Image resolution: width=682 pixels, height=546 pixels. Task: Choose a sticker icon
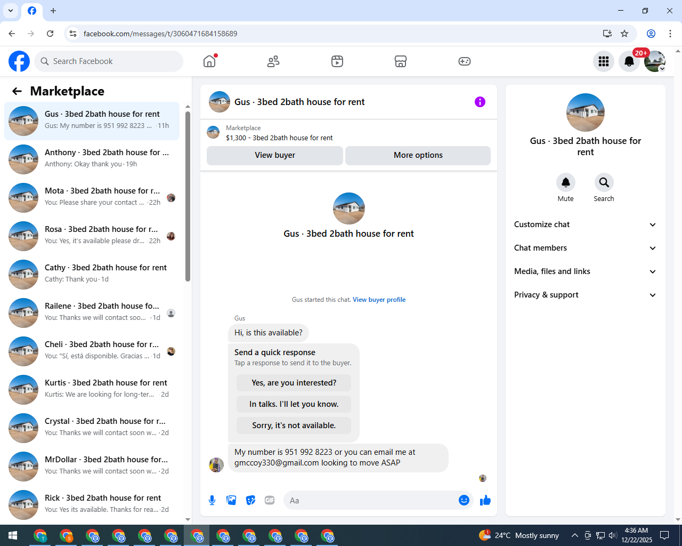[250, 500]
